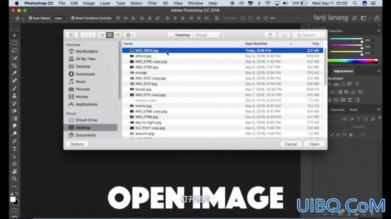Viewport: 391px width, 219px height.
Task: Toggle the Auto-Select checkbox
Action: click(x=31, y=18)
